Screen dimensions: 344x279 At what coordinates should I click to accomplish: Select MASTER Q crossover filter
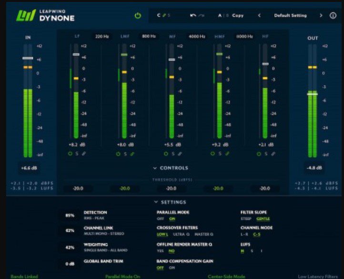pyautogui.click(x=204, y=234)
